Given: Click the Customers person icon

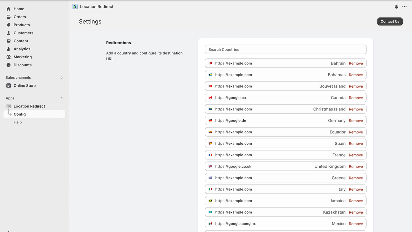Looking at the screenshot, I should tap(9, 33).
